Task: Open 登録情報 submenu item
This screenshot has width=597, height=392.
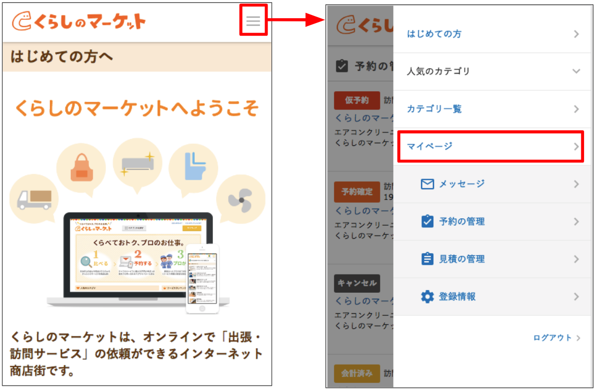Action: 493,297
